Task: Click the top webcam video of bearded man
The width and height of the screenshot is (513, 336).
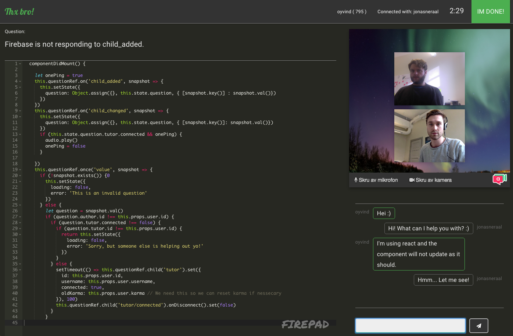Action: pyautogui.click(x=430, y=79)
